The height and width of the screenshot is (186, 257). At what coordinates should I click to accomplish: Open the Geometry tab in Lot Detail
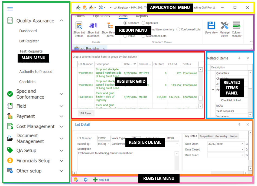coord(221,136)
